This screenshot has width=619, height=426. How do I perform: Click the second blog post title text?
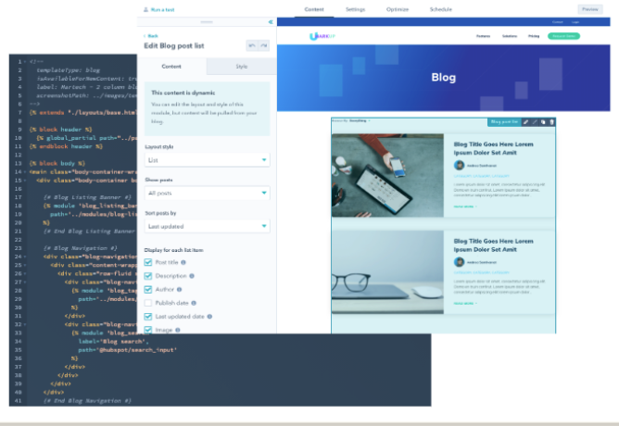(x=494, y=245)
